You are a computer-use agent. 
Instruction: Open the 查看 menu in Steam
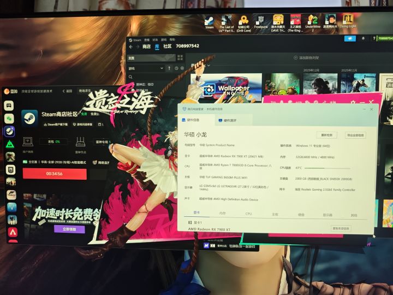point(147,40)
